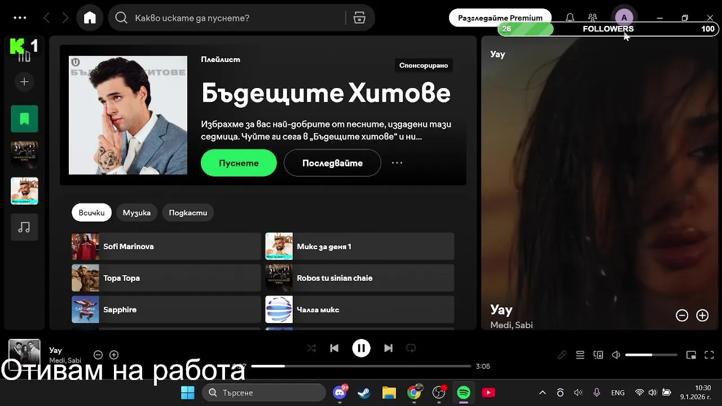Viewport: 722px width, 406px height.
Task: Open Your Episodes green bookmark tile
Action: pos(24,119)
